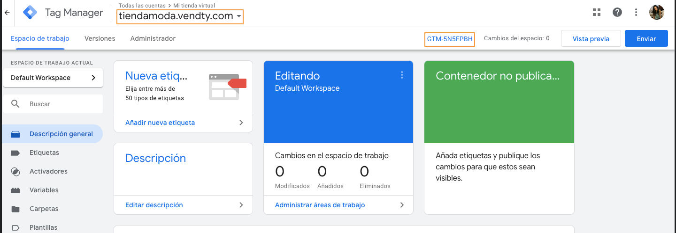676x233 pixels.
Task: Click the Cambios en el espacio de trabajo text
Action: 332,155
